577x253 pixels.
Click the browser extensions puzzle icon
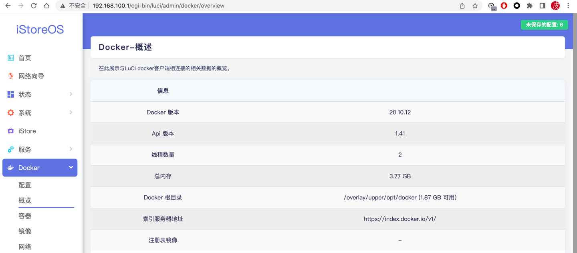[530, 6]
